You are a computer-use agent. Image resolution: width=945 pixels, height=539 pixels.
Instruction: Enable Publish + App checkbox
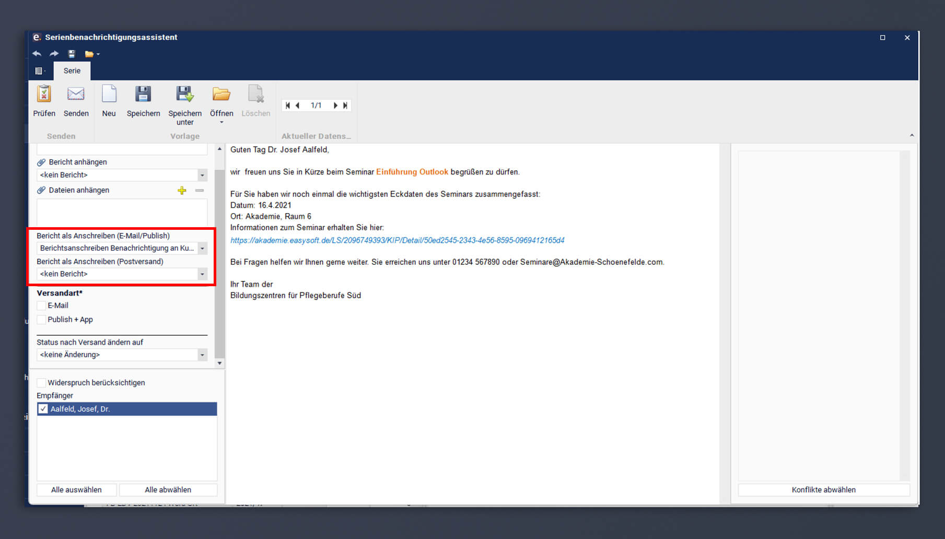pos(42,320)
